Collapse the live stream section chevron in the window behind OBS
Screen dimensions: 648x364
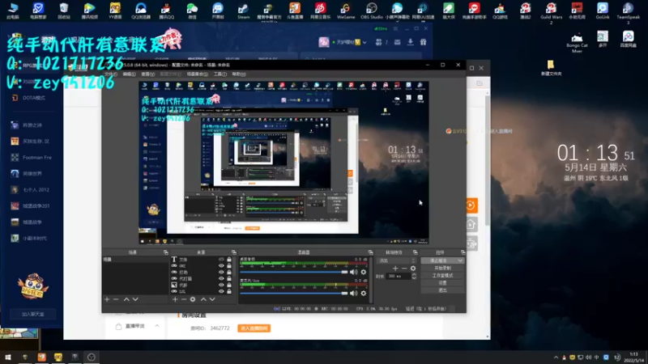tap(157, 326)
